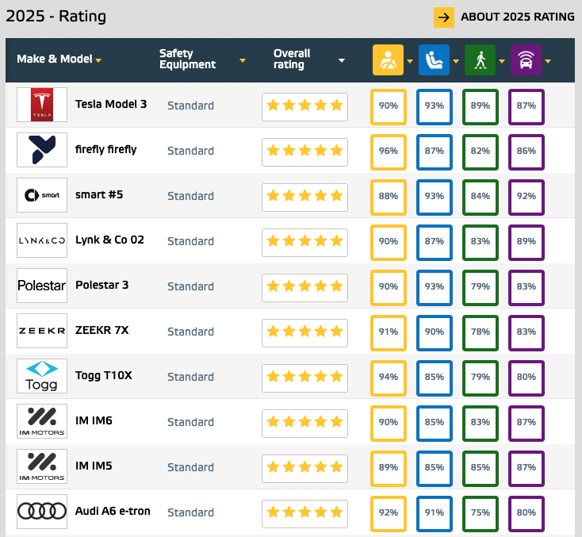Click the IM Motors logo for IM5
Image resolution: width=582 pixels, height=537 pixels.
tap(42, 466)
